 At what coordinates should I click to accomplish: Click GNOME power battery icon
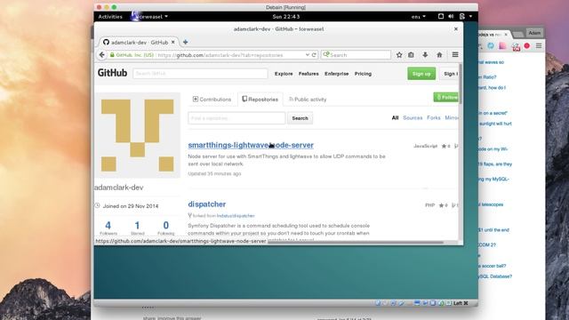pos(462,16)
